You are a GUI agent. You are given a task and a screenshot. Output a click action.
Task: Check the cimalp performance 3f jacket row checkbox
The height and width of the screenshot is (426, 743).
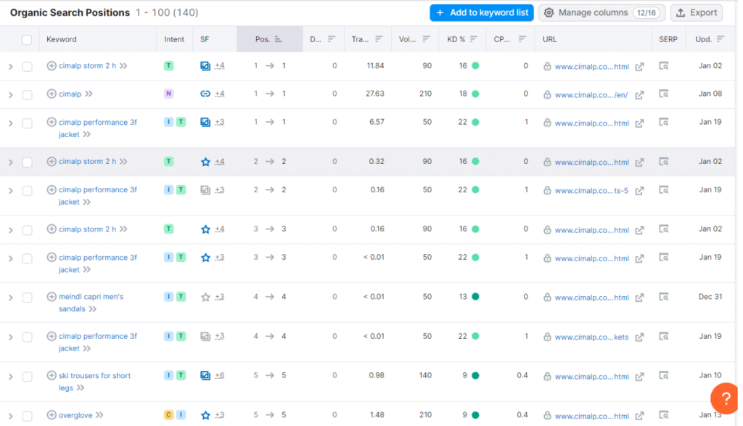27,122
